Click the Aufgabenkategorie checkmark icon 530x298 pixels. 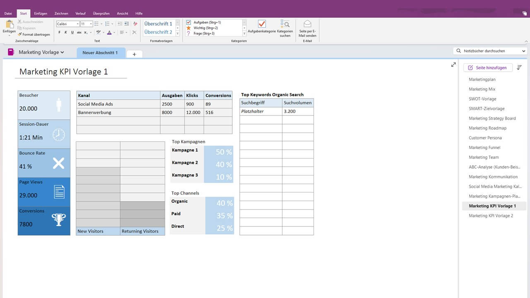point(261,24)
